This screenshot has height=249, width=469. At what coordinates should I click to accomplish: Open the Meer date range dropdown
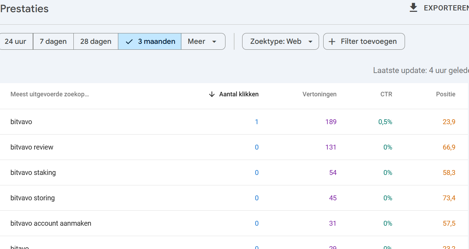click(203, 41)
